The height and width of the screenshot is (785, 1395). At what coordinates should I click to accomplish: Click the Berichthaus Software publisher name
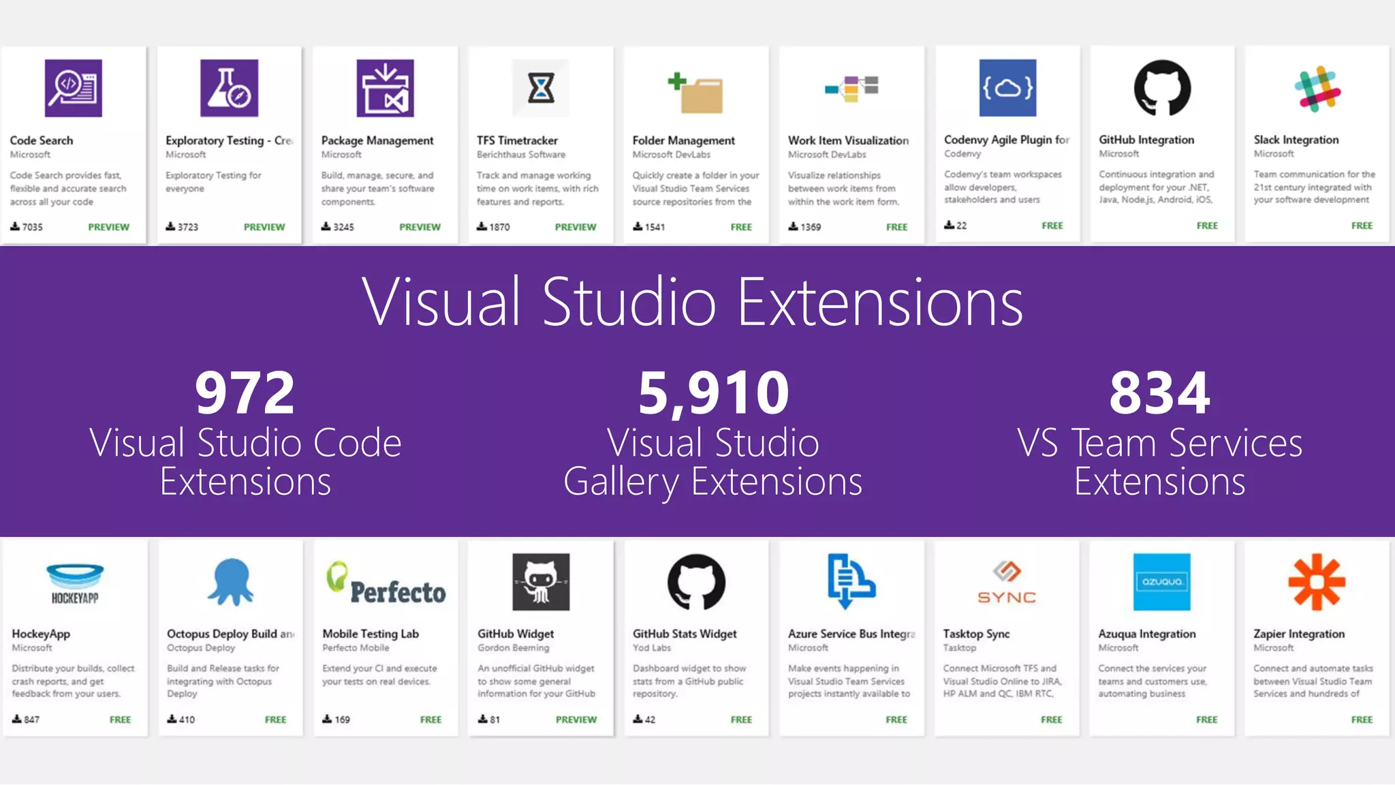point(521,155)
